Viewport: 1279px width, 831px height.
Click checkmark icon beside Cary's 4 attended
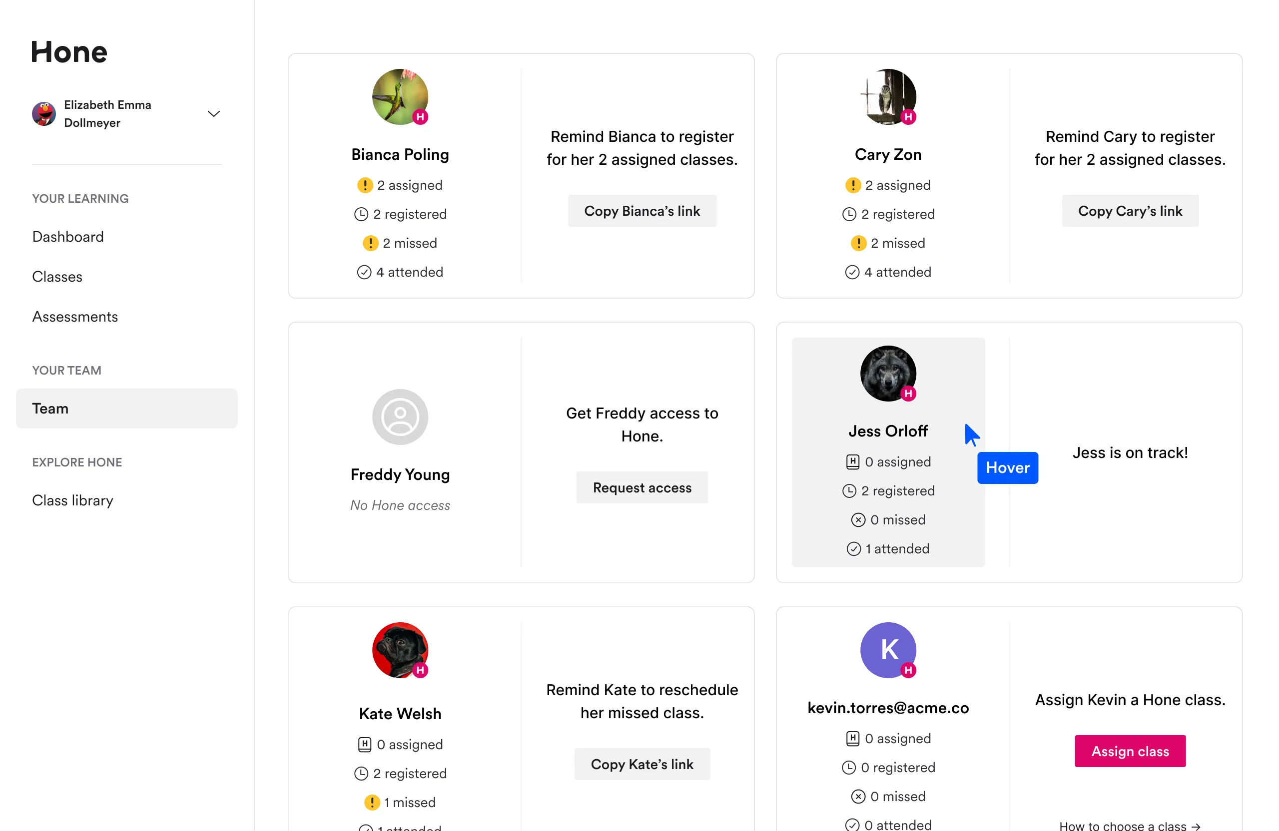[x=852, y=272]
